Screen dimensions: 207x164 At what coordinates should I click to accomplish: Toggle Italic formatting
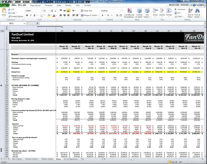pyautogui.click(x=31, y=15)
